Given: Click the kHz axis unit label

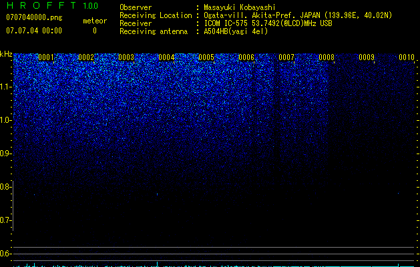Looking at the screenshot, I should (x=6, y=54).
